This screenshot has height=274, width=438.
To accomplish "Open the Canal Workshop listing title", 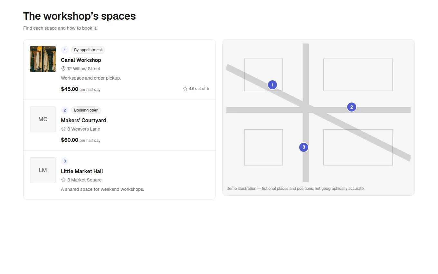I will [81, 60].
